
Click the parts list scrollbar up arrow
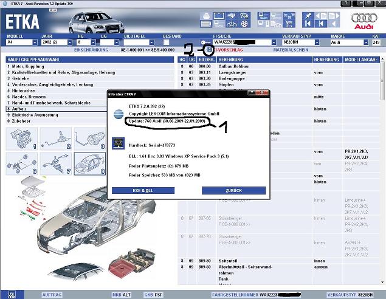382,59
